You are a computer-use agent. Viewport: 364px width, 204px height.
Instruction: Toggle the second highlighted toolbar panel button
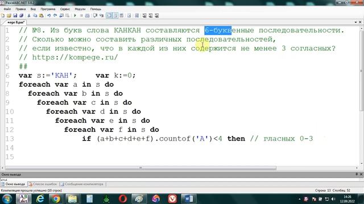[x=115, y=15]
